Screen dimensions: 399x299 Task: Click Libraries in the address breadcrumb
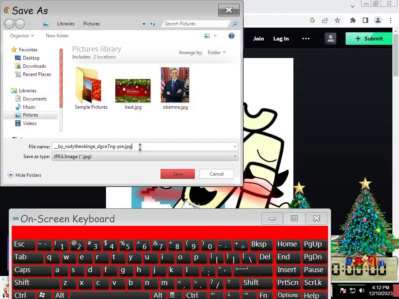pyautogui.click(x=65, y=24)
